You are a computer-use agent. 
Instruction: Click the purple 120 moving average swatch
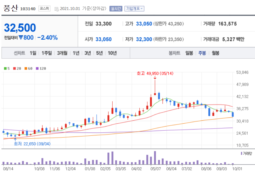(x=37, y=68)
